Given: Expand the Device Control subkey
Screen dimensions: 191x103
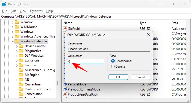Looking at the screenshot, I should (x=17, y=46).
